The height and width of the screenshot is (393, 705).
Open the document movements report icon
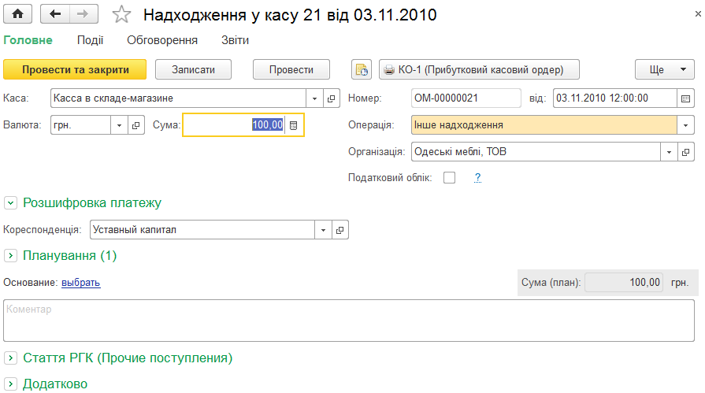coord(362,69)
